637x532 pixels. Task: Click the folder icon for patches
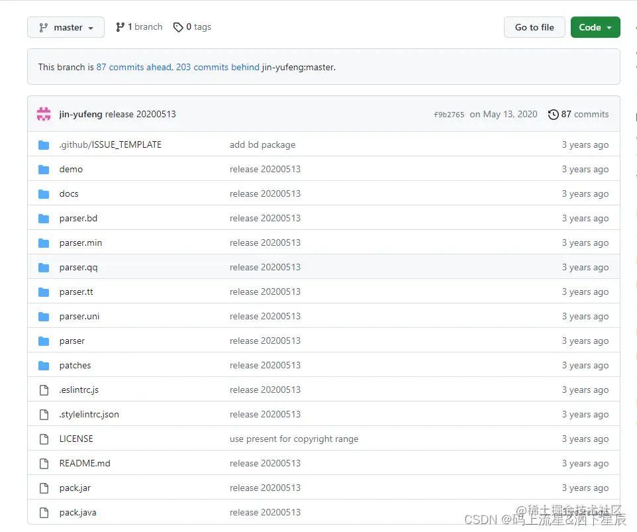point(44,365)
